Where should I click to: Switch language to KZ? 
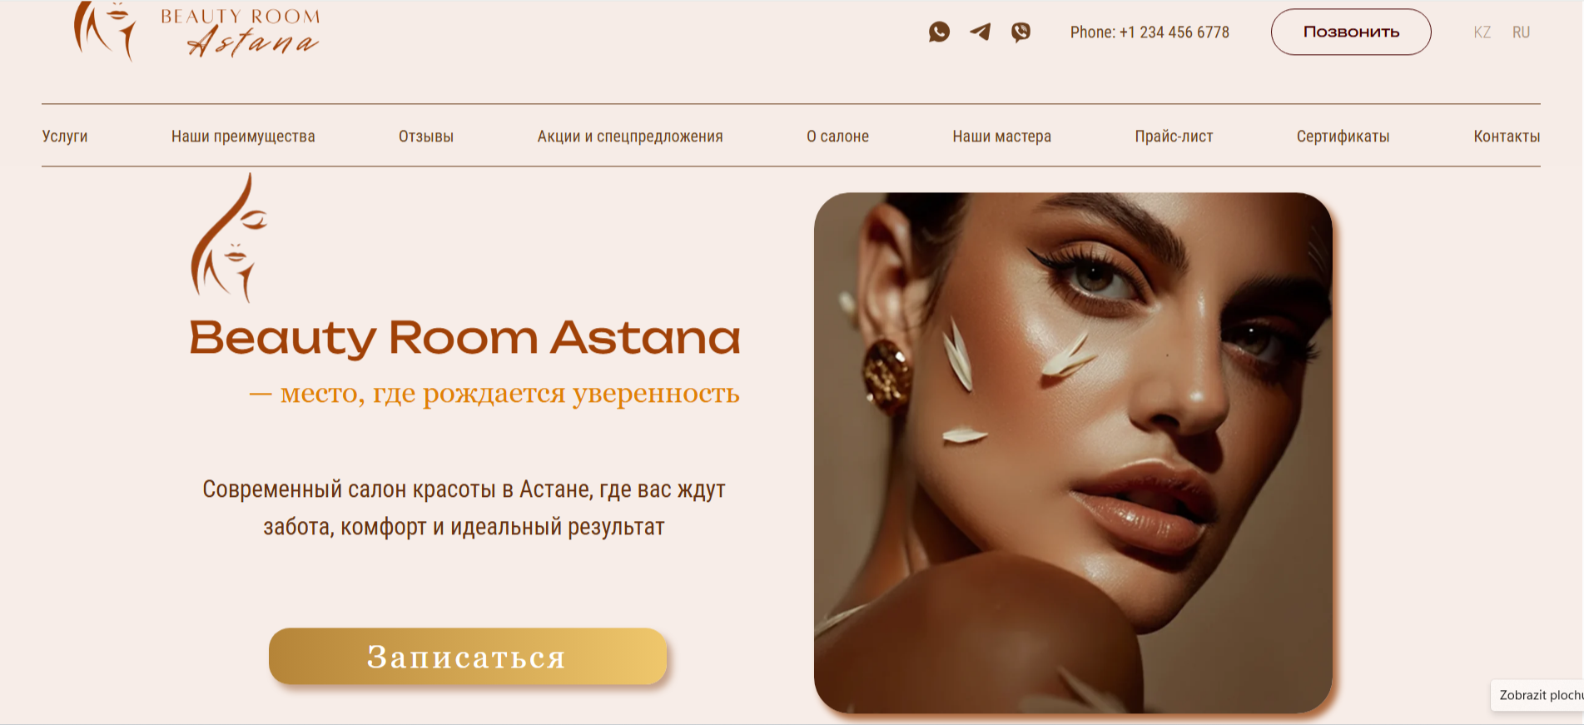click(x=1482, y=32)
